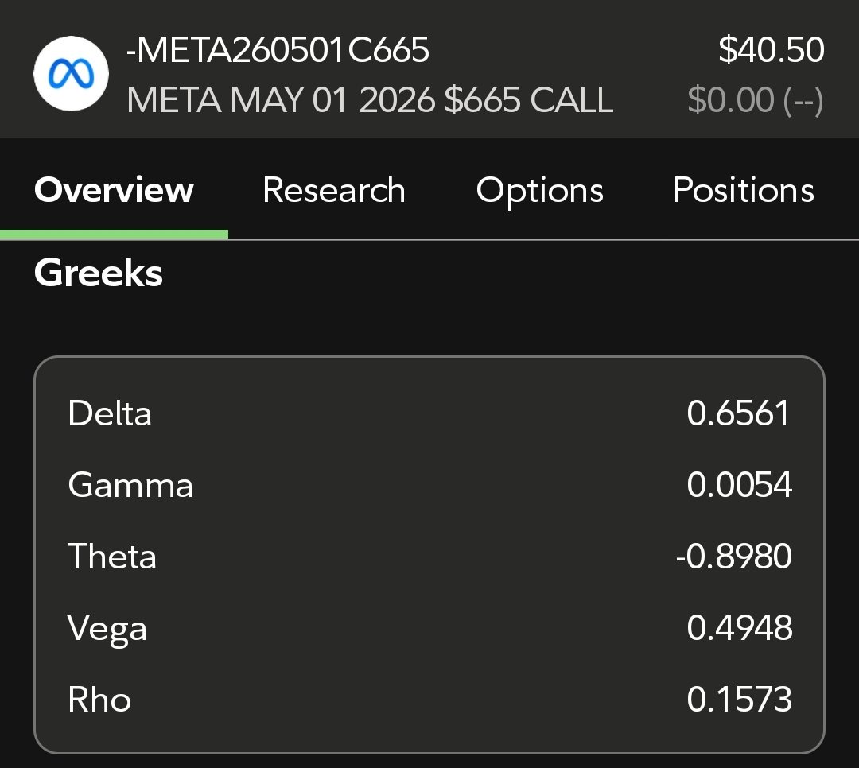Tap the Theta value -0.8980

coord(734,557)
